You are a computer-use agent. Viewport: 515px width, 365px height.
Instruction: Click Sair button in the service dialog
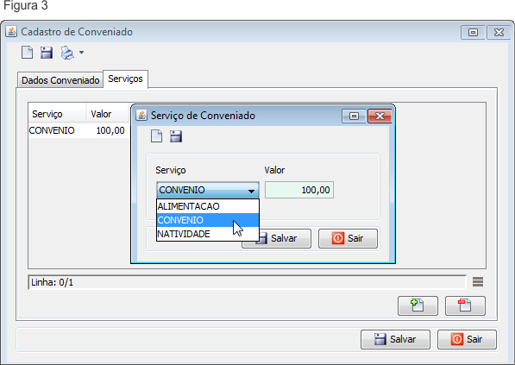pos(348,238)
